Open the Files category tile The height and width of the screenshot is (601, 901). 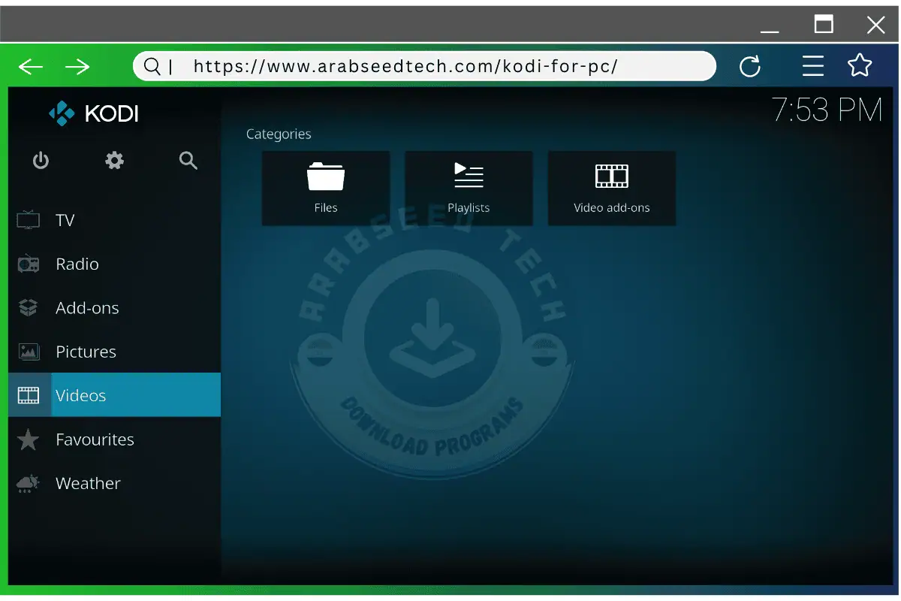[x=326, y=188]
